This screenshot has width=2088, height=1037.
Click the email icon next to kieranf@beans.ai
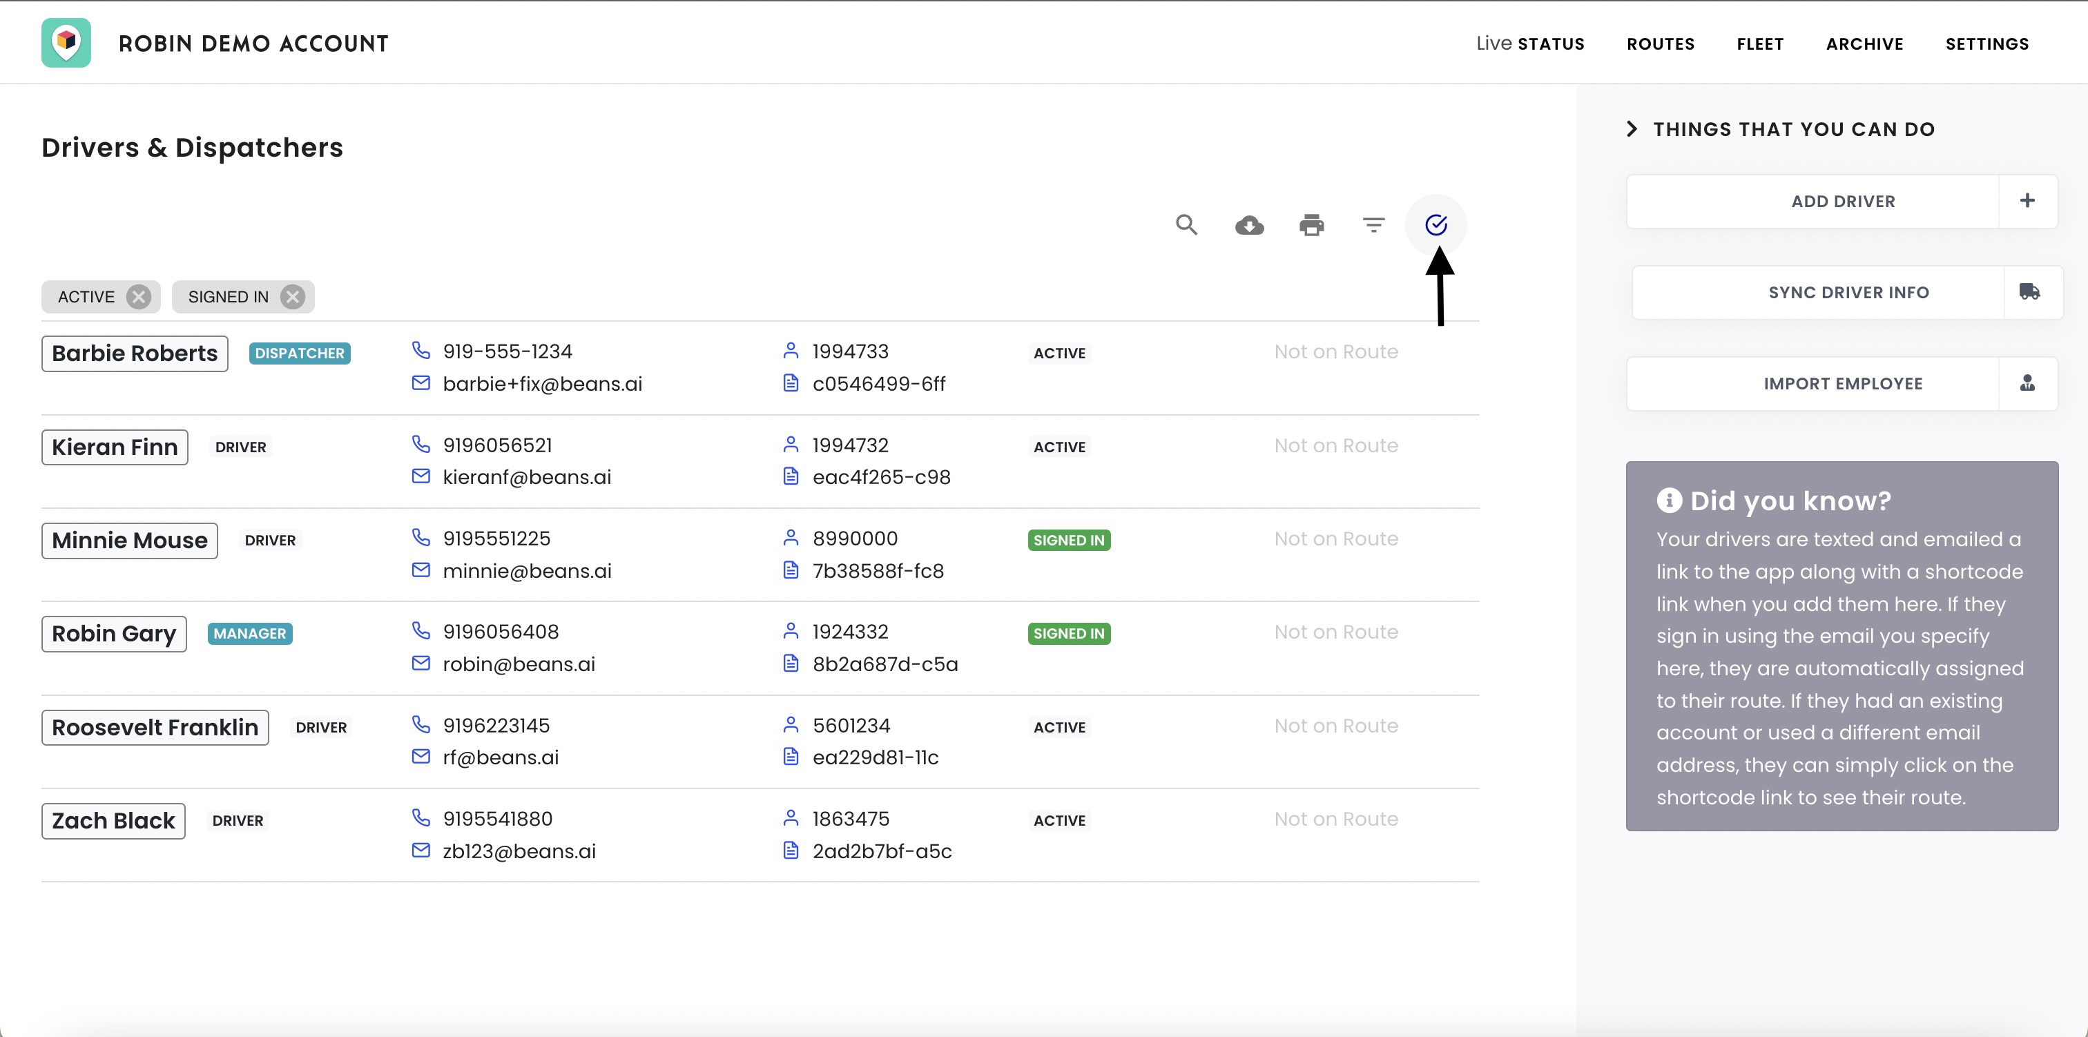coord(420,476)
